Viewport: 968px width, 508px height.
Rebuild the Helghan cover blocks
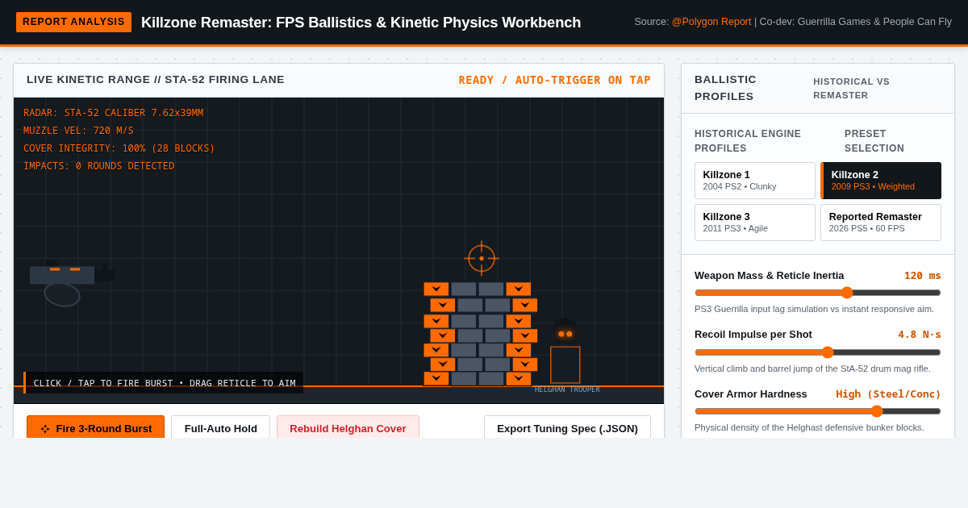point(348,428)
